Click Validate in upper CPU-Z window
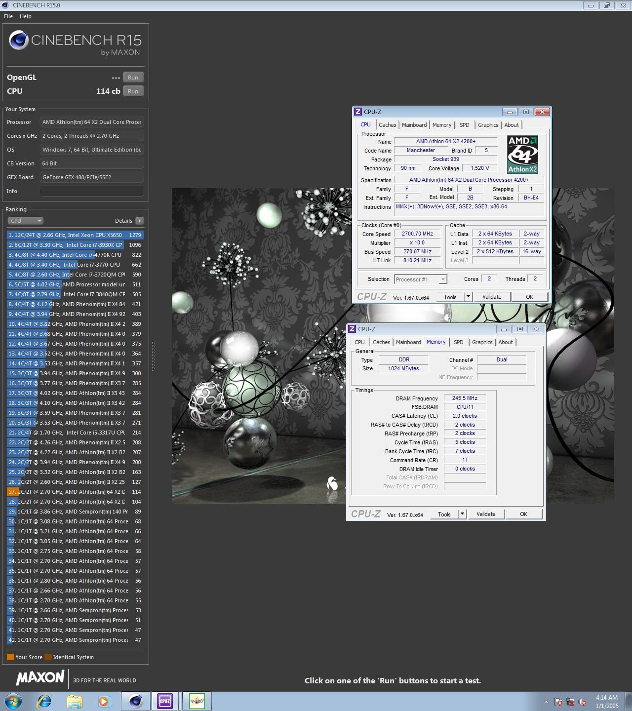Image resolution: width=632 pixels, height=711 pixels. tap(492, 297)
